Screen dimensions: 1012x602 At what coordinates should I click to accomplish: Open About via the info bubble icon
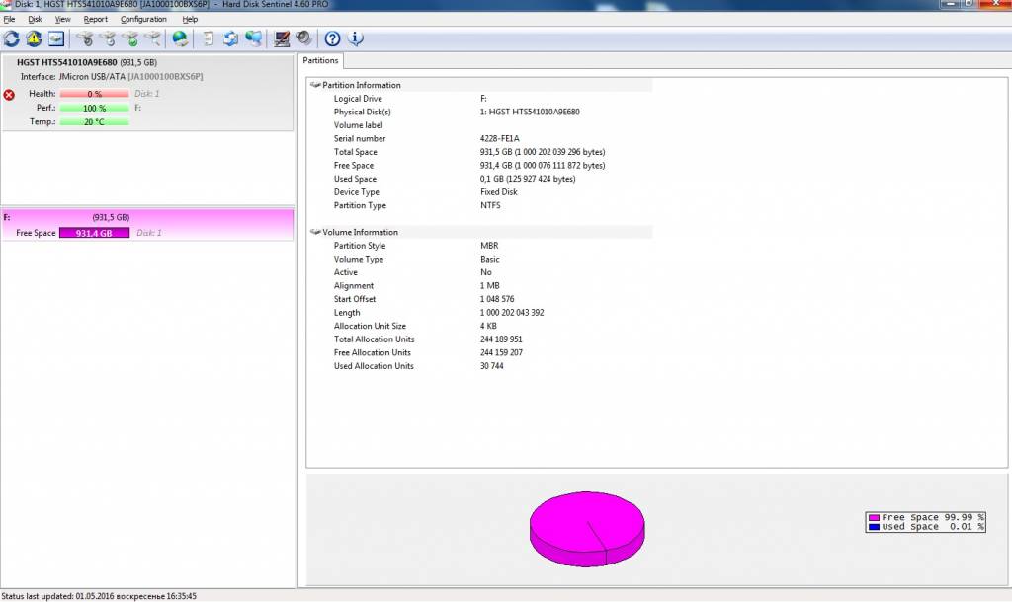coord(355,38)
